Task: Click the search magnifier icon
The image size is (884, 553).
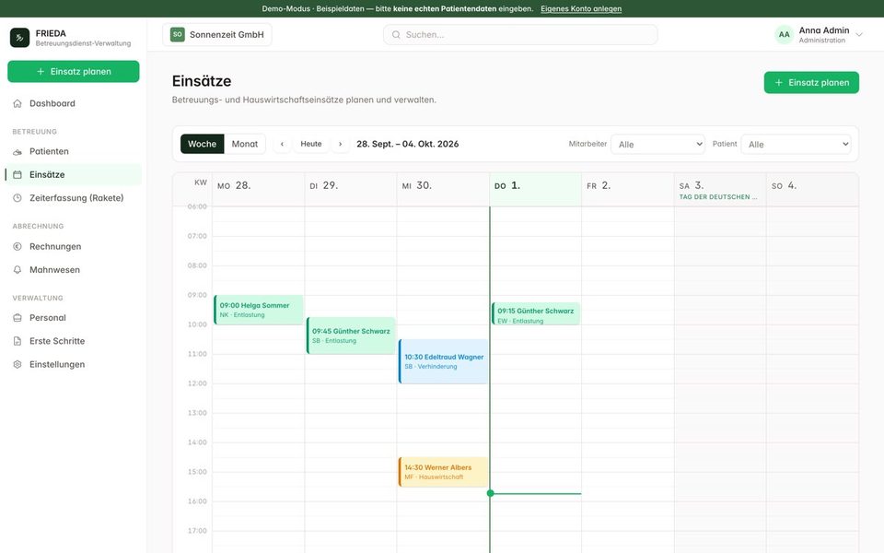Action: pos(396,34)
